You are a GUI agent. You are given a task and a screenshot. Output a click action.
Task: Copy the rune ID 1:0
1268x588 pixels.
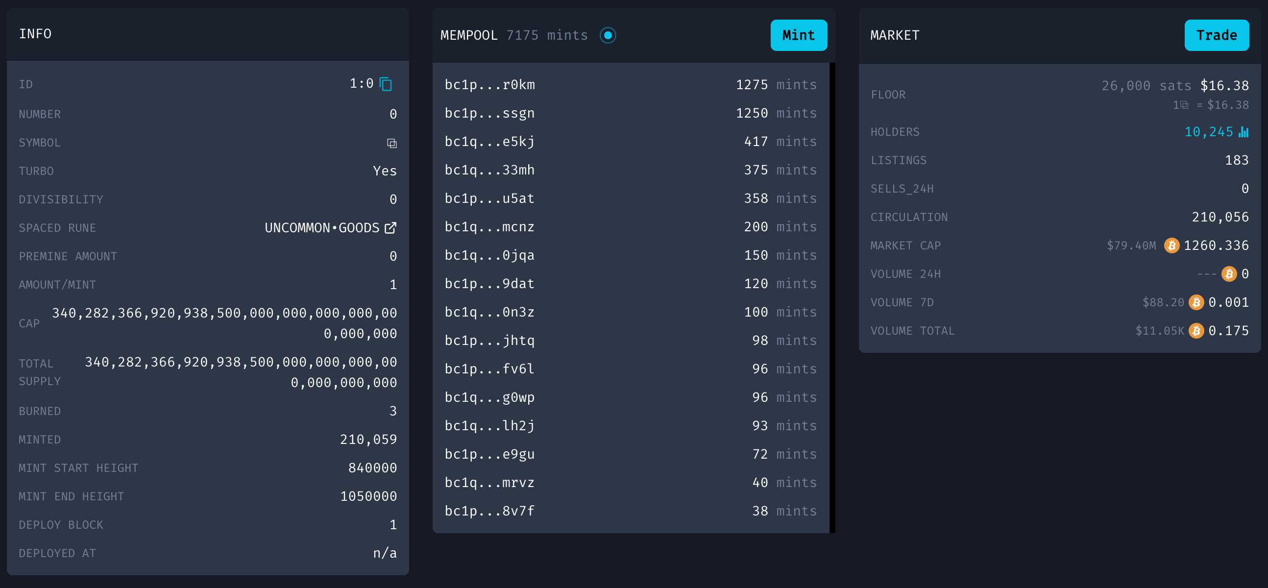point(386,84)
